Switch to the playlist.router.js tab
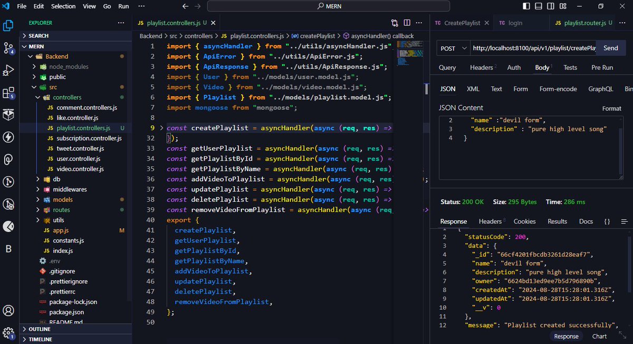This screenshot has height=344, width=633. [584, 23]
